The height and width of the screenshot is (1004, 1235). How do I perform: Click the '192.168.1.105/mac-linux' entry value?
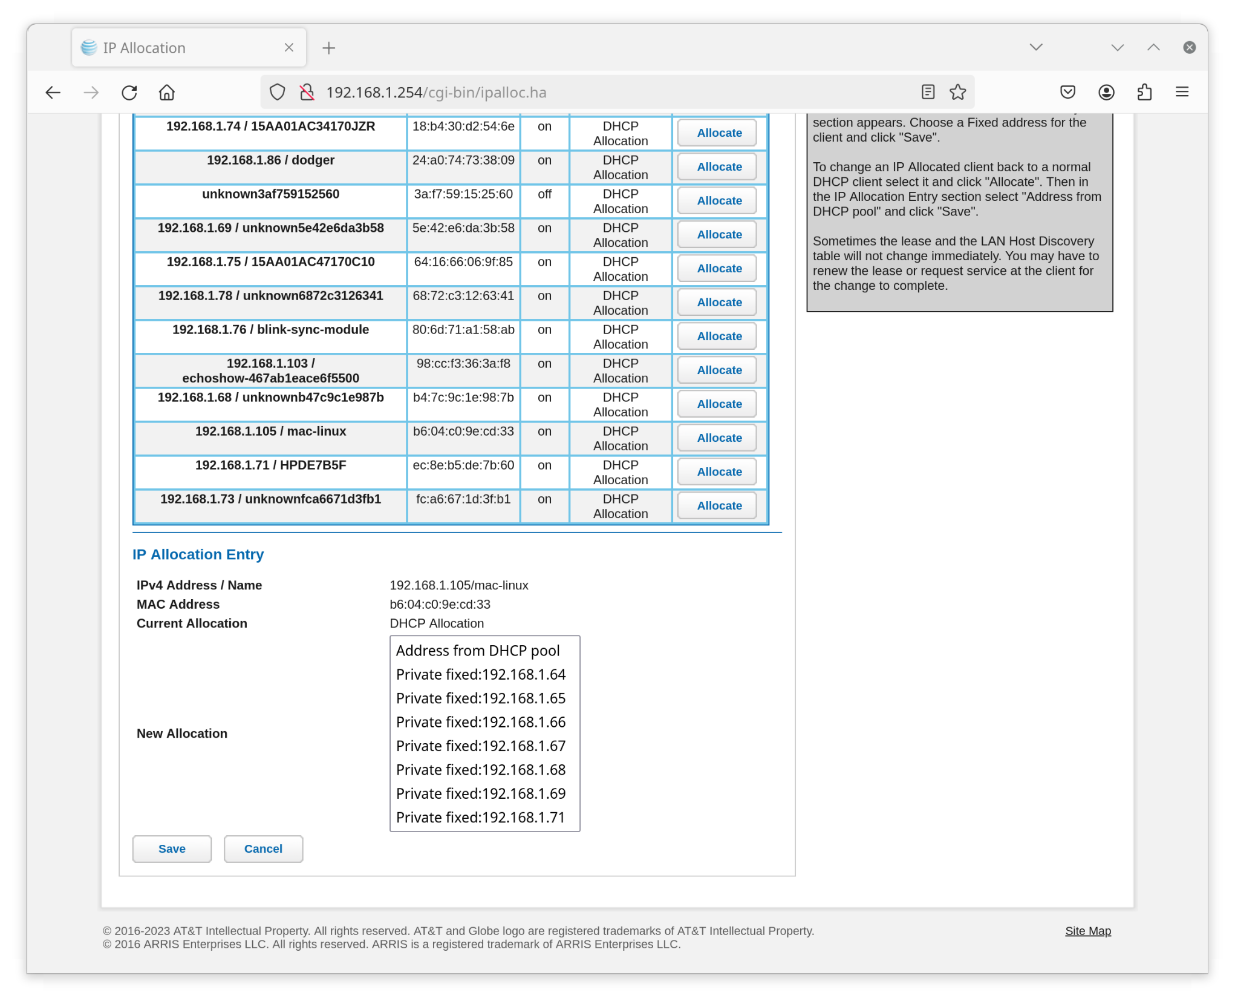[x=458, y=585]
